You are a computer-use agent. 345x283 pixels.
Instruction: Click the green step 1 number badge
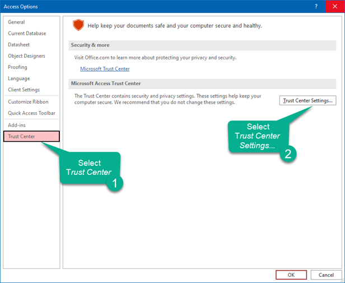pyautogui.click(x=114, y=183)
